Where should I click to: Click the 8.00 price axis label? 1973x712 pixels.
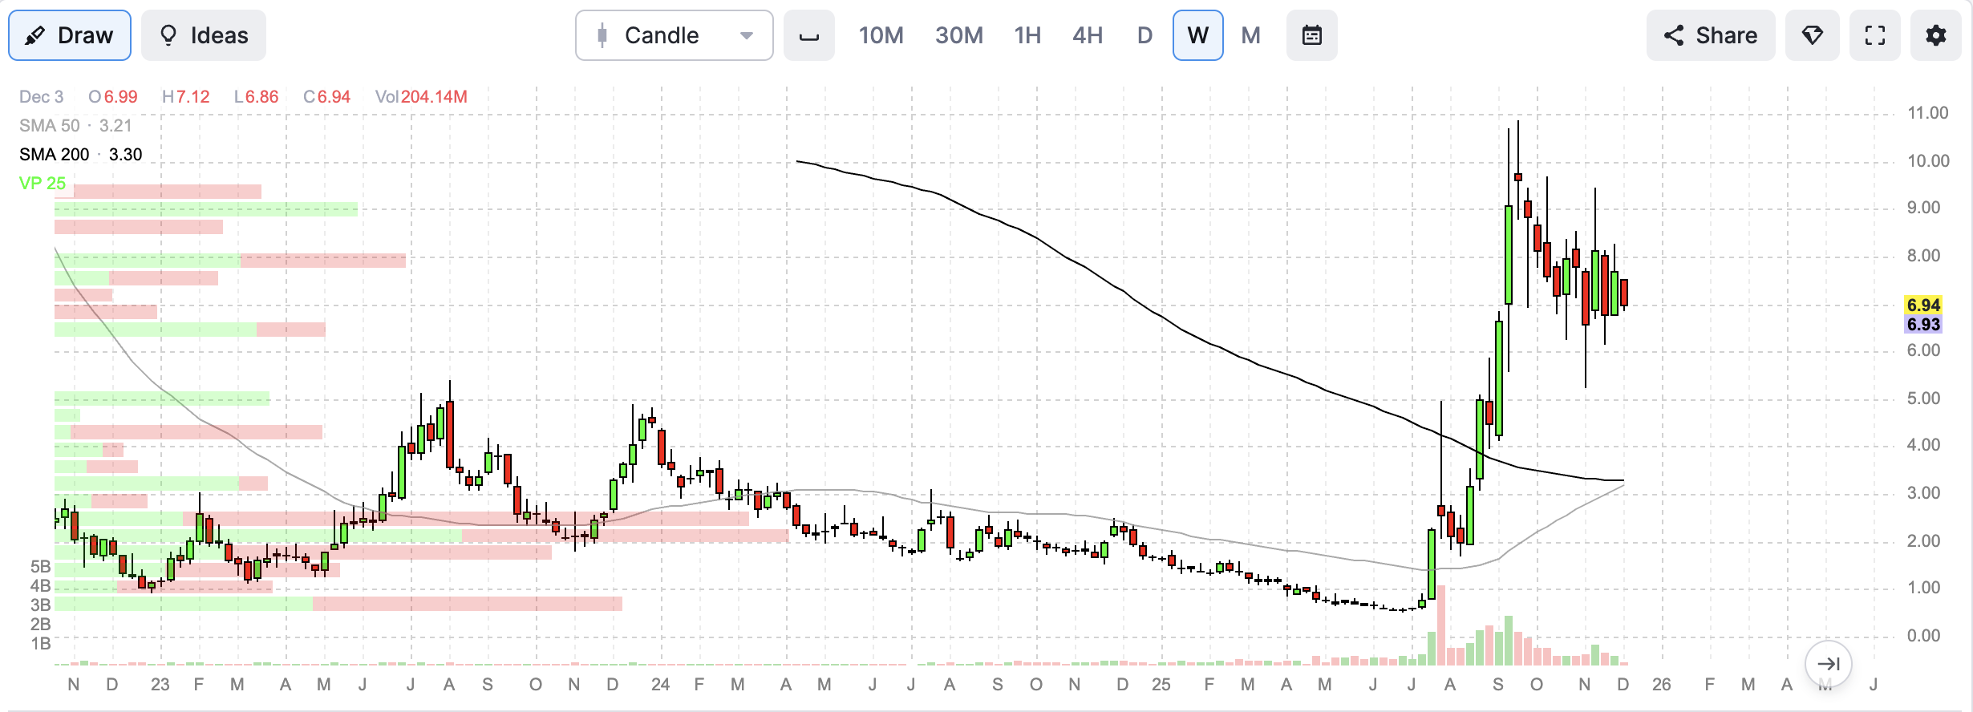(x=1923, y=256)
